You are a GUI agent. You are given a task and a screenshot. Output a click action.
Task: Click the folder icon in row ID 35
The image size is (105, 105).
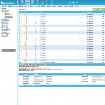(x=27, y=51)
